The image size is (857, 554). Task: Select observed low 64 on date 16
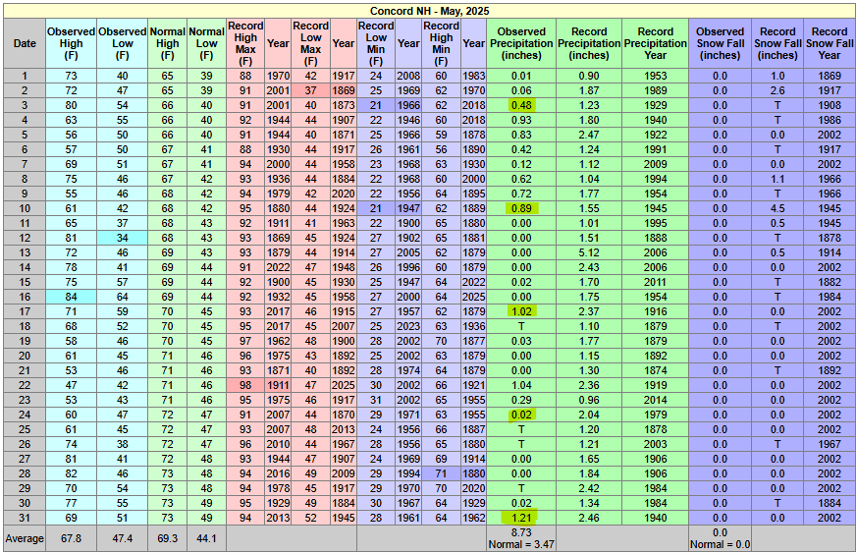(123, 297)
